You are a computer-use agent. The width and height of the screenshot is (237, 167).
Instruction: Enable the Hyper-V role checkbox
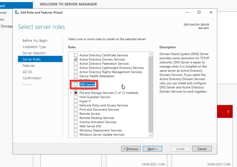(x=76, y=101)
